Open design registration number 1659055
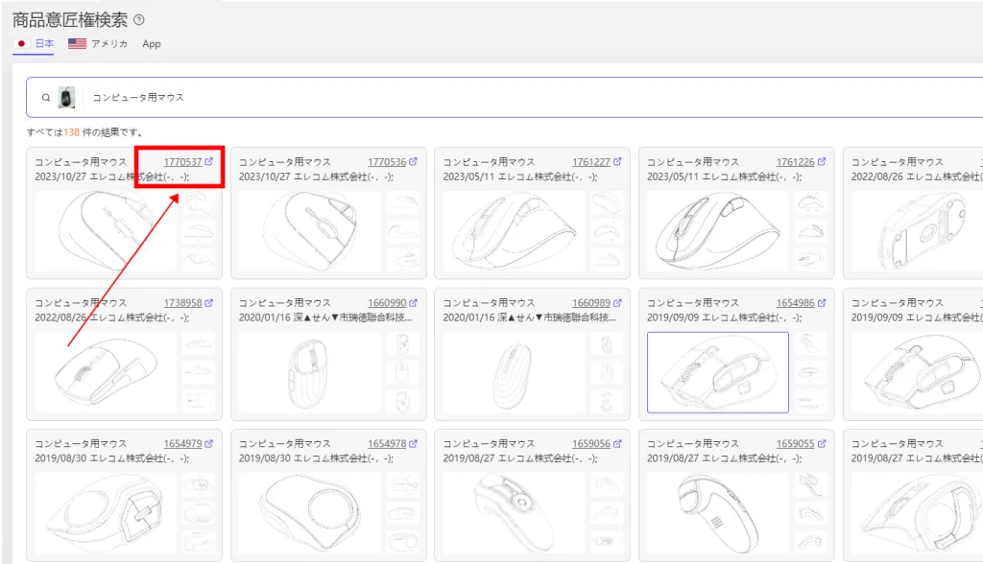 [796, 444]
